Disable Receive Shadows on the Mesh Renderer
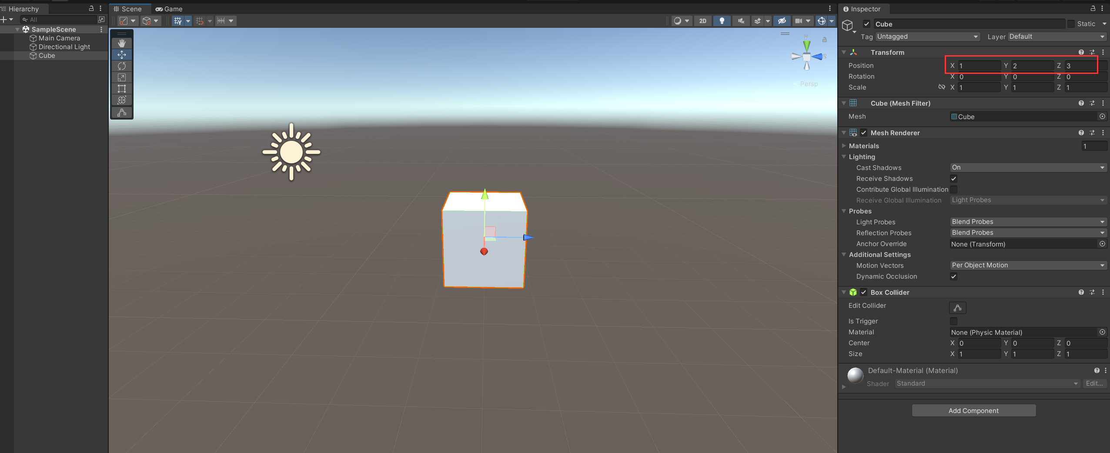This screenshot has width=1110, height=453. [x=953, y=179]
